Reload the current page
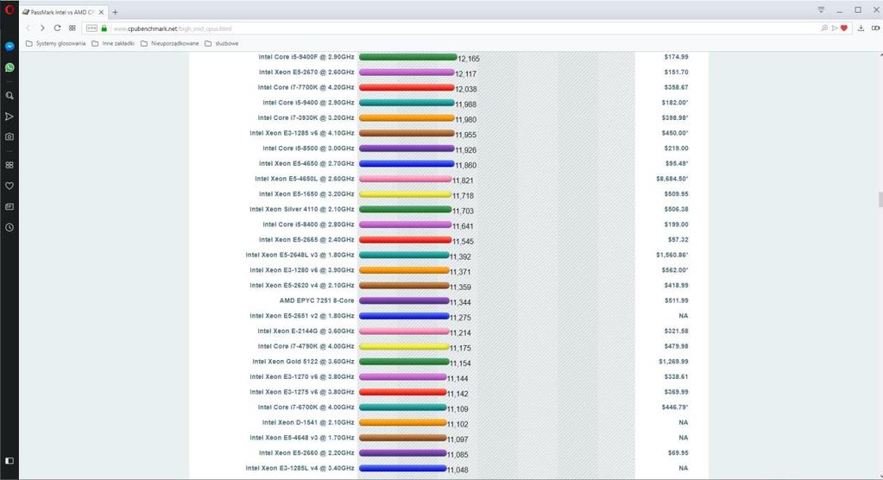 pos(57,28)
